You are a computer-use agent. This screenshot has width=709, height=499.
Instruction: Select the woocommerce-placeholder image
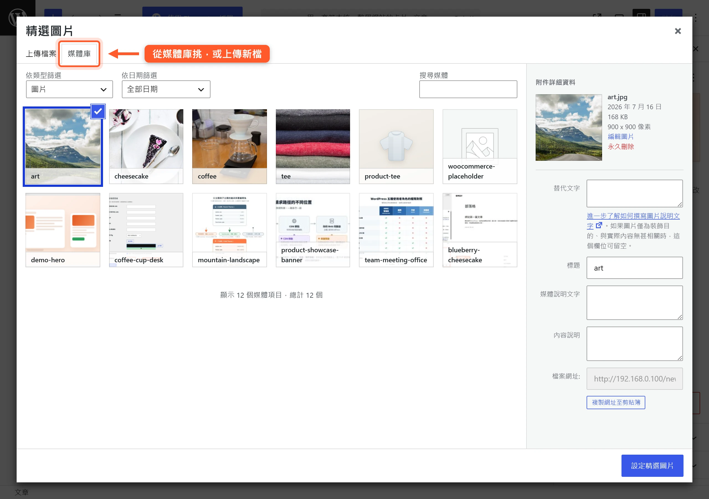[x=480, y=147]
